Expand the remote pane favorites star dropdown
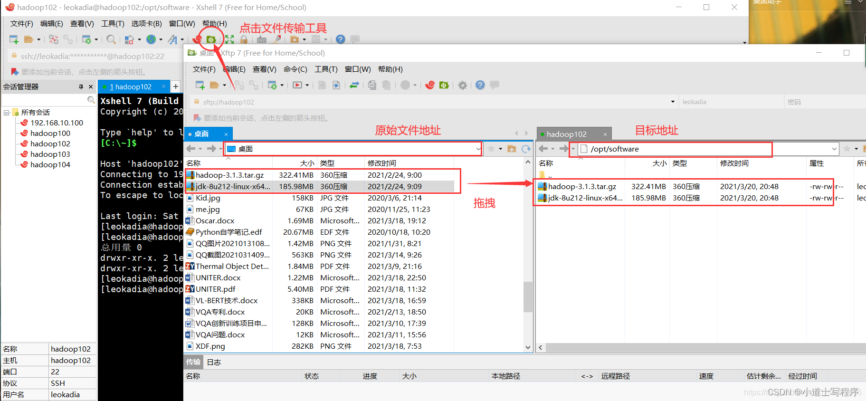Viewport: 866px width, 401px height. click(x=856, y=149)
